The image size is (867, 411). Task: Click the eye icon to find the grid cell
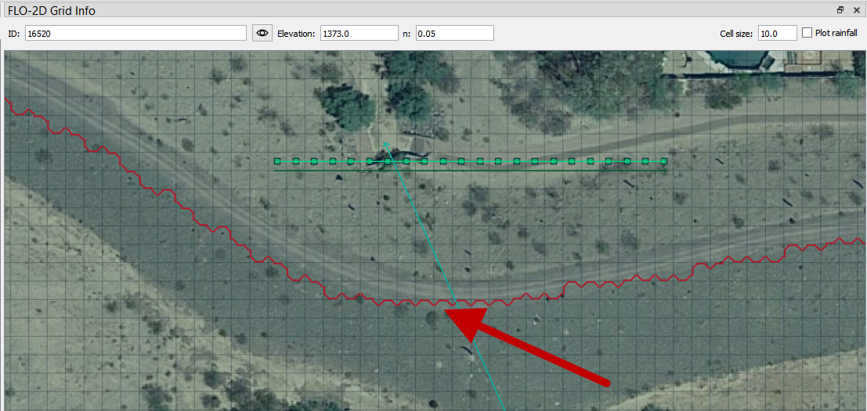coord(262,33)
